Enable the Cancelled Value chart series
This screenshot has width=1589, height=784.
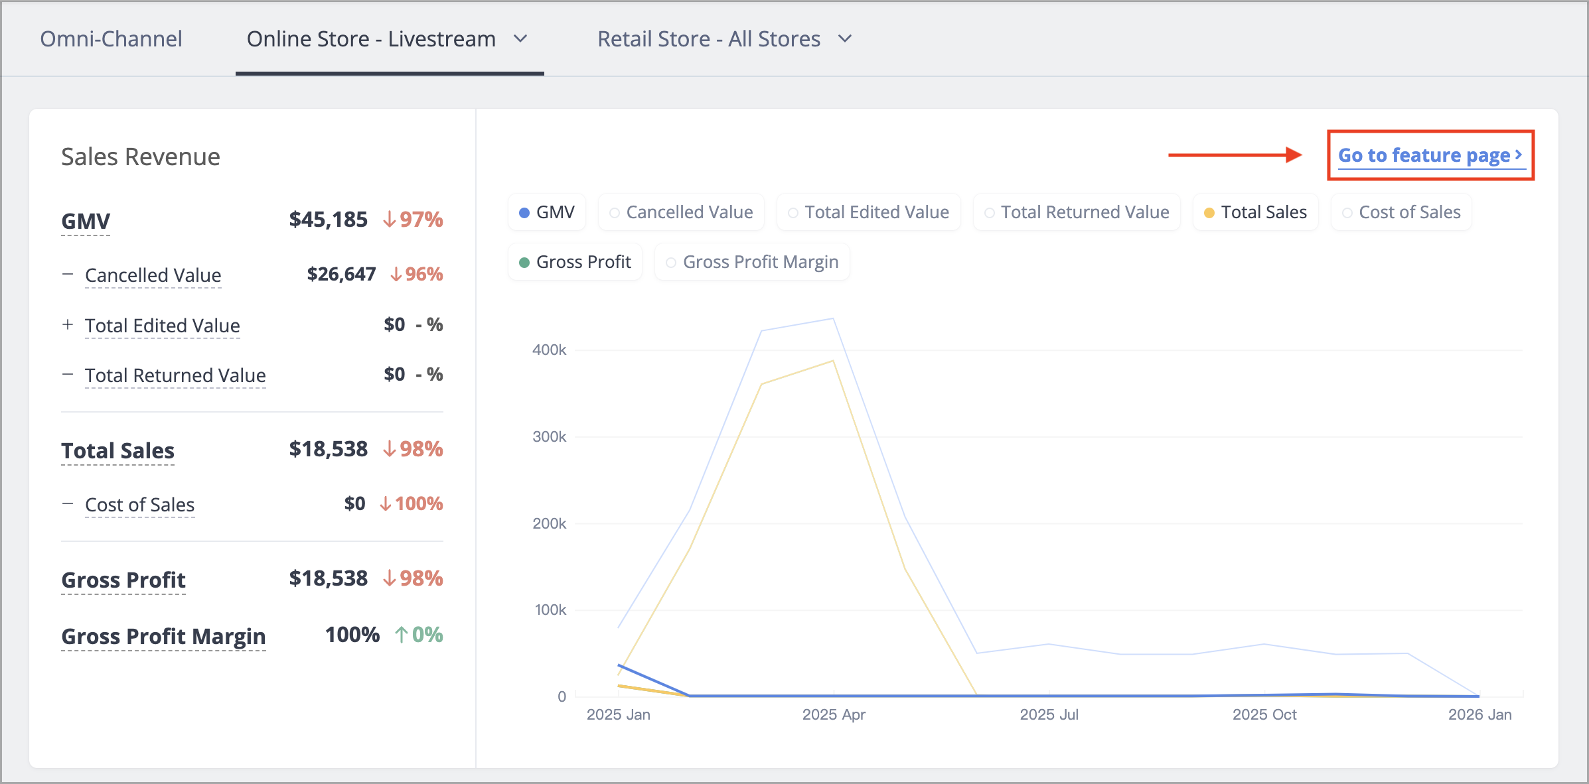tap(681, 212)
